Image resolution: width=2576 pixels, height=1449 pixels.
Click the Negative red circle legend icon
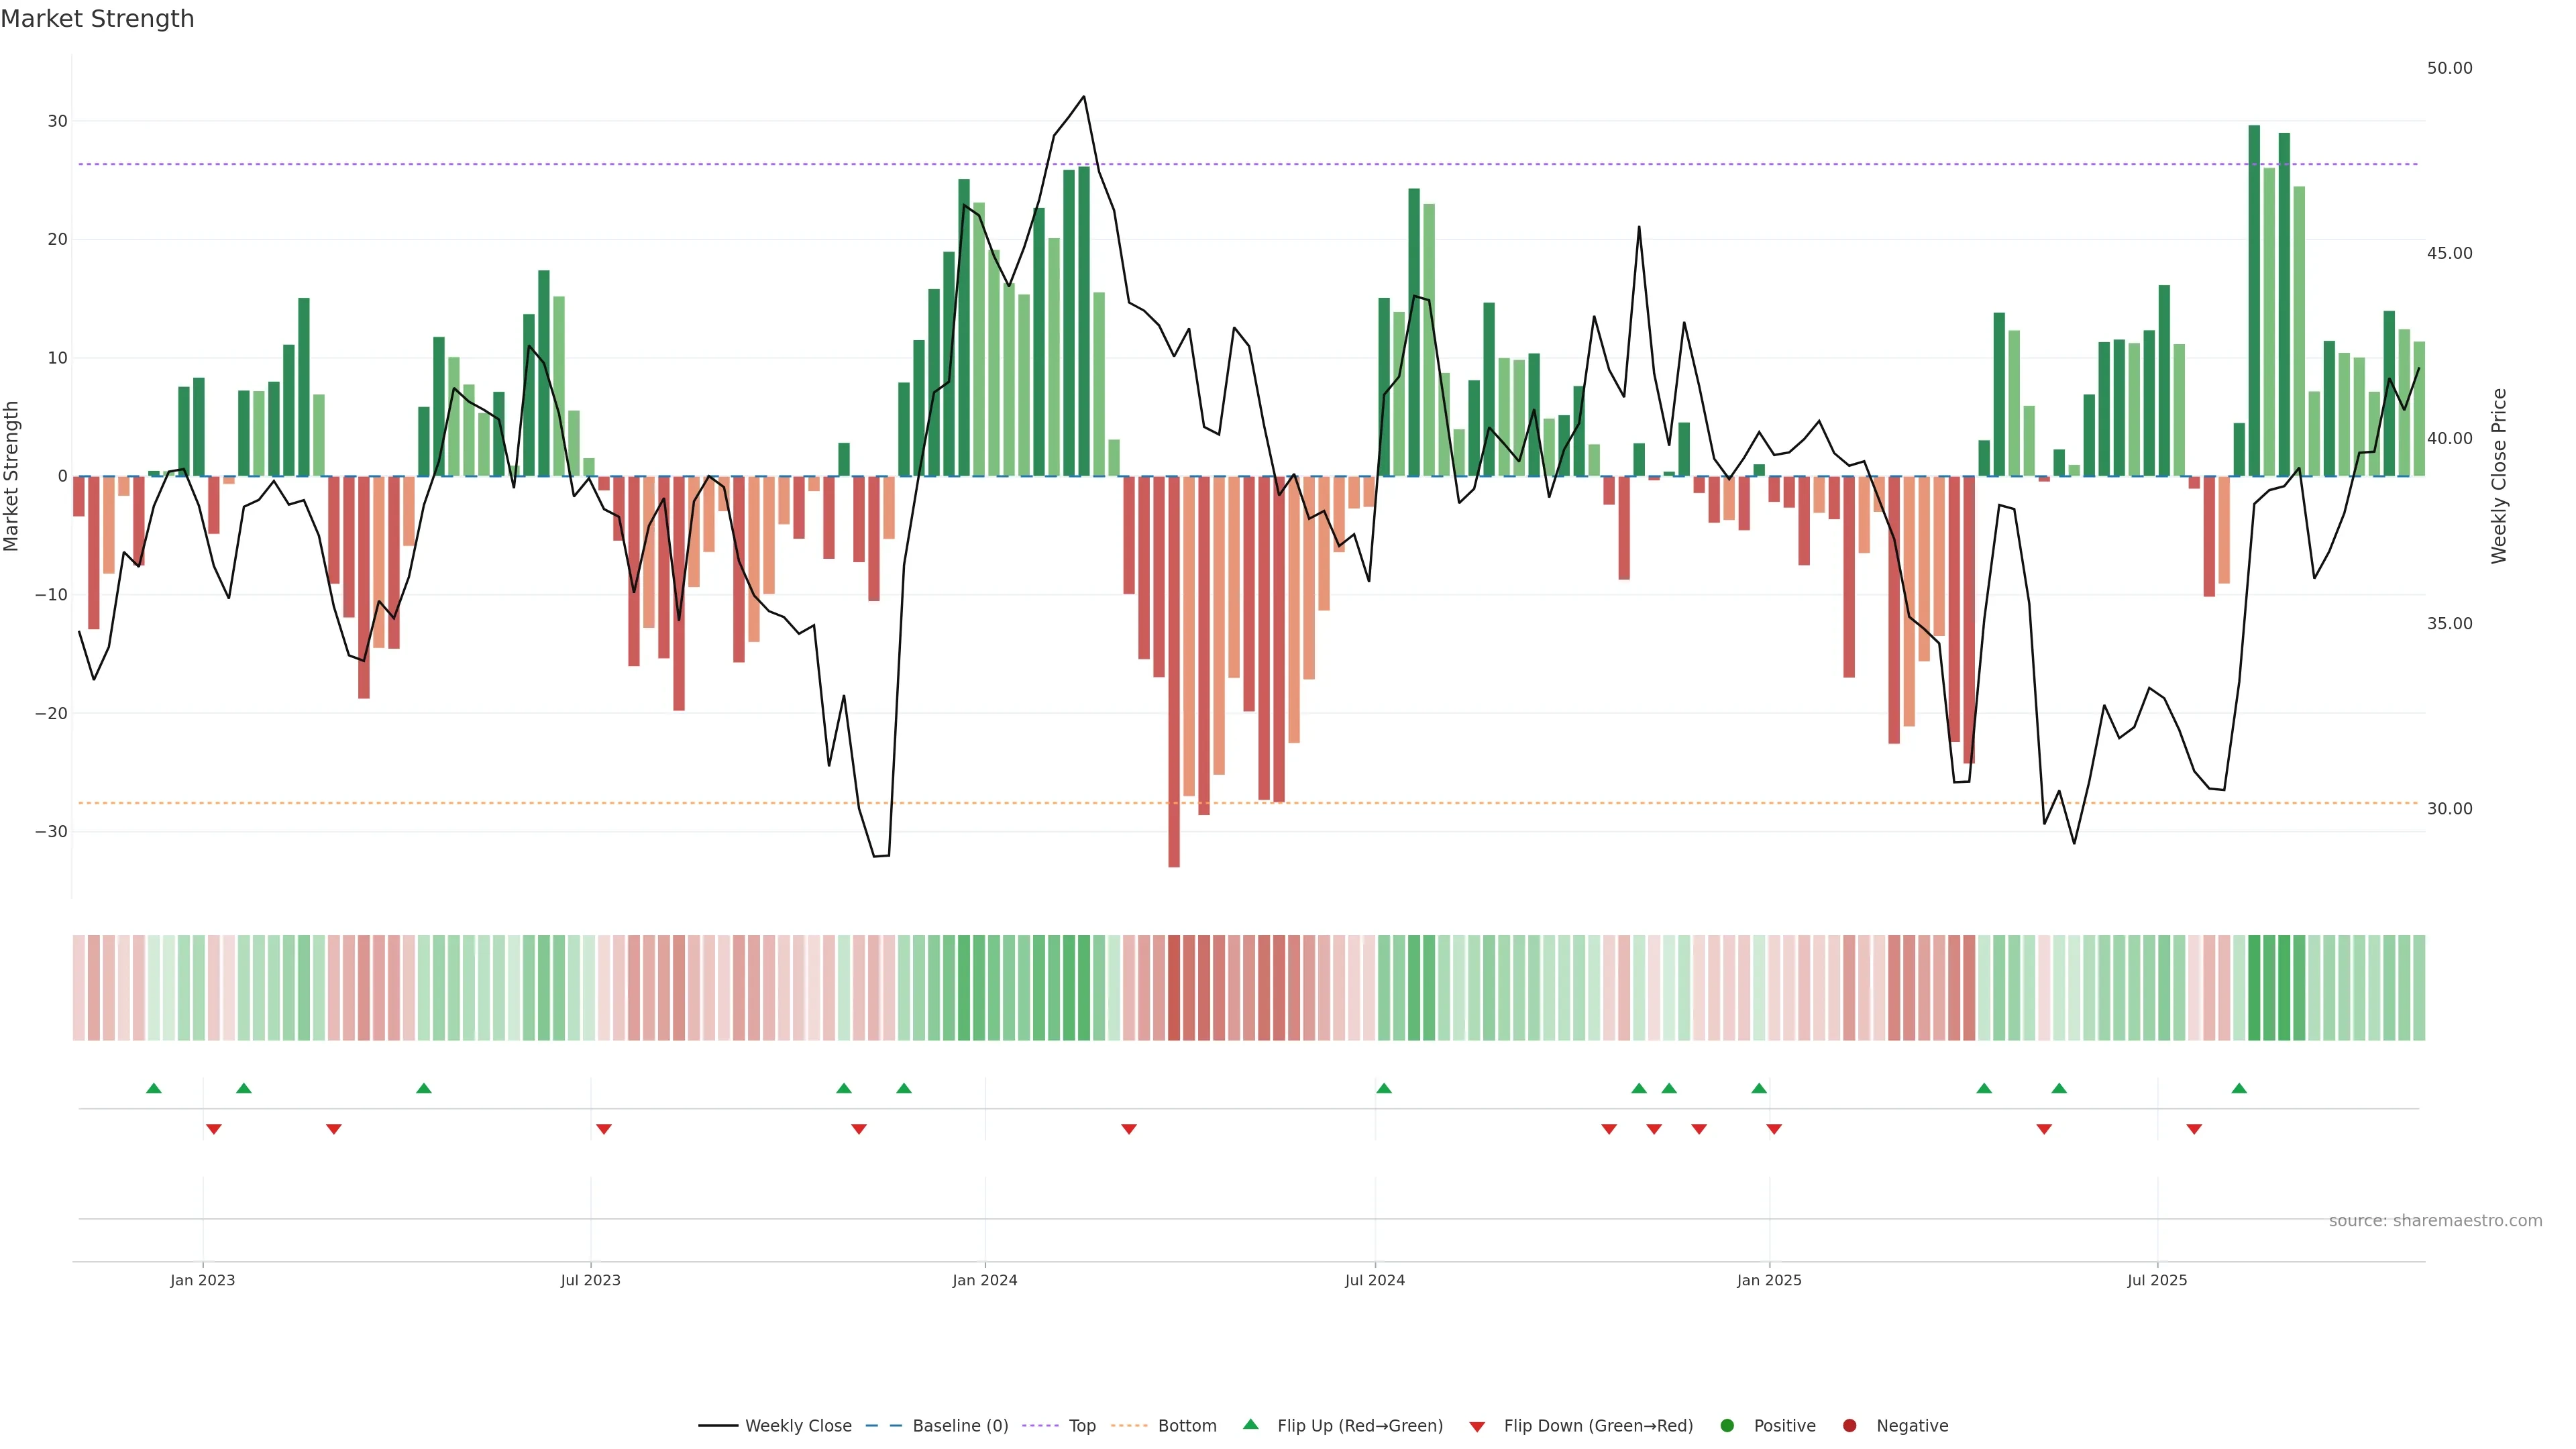(1849, 1425)
